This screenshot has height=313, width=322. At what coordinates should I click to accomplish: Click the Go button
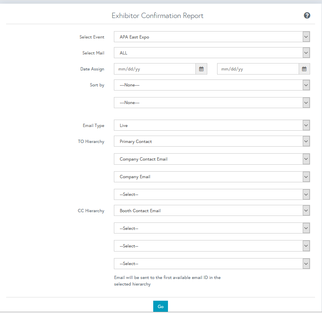click(161, 306)
